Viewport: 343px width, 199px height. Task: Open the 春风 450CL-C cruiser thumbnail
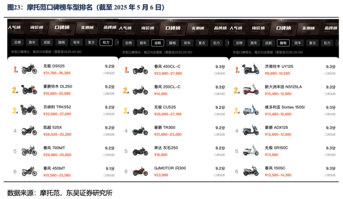[140, 70]
